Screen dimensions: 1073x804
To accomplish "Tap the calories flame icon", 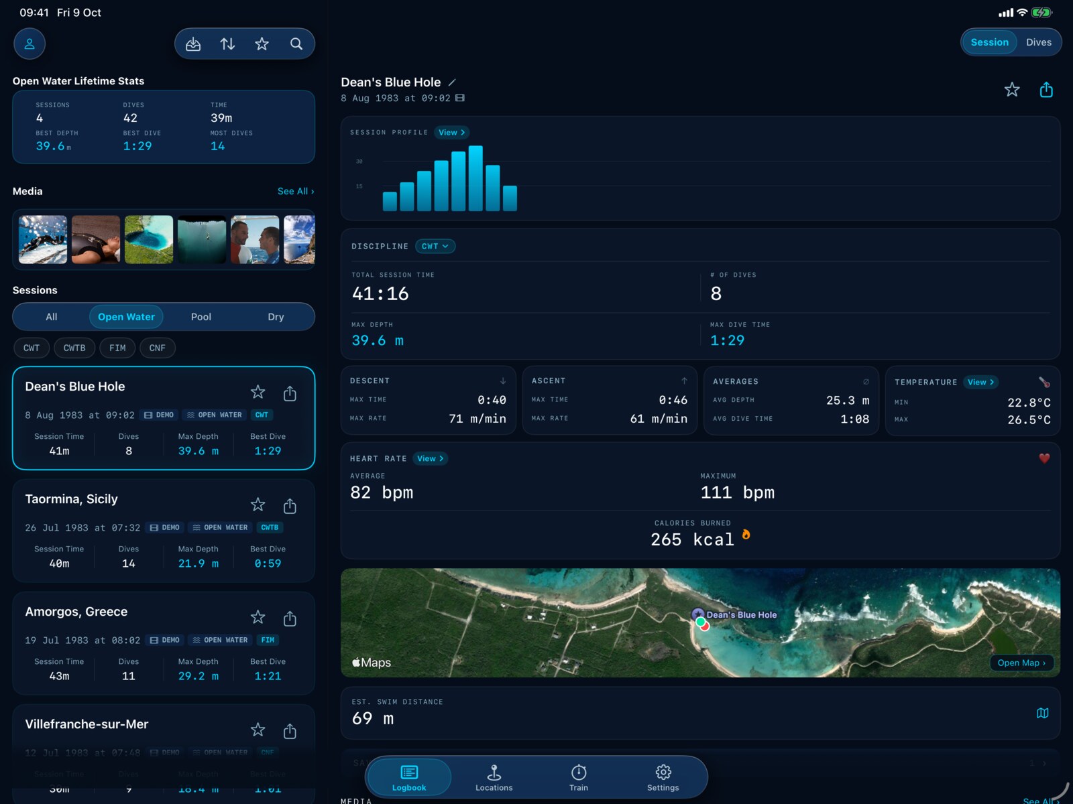I will [x=746, y=535].
